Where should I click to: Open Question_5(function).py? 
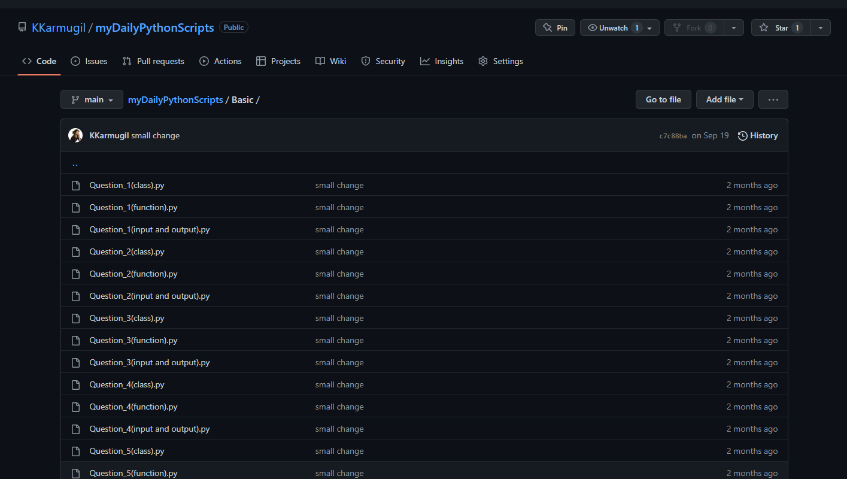pos(133,473)
